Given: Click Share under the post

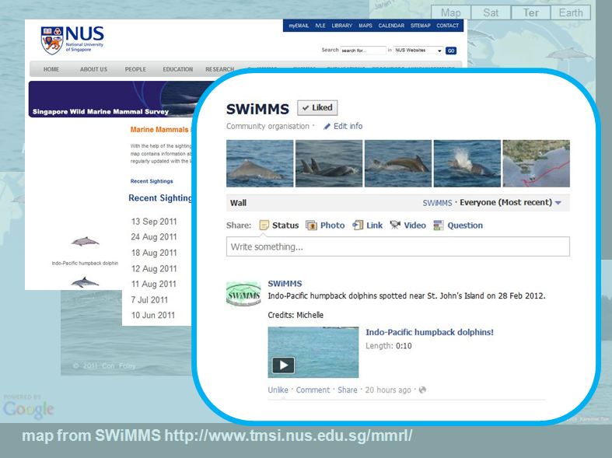Looking at the screenshot, I should point(348,390).
